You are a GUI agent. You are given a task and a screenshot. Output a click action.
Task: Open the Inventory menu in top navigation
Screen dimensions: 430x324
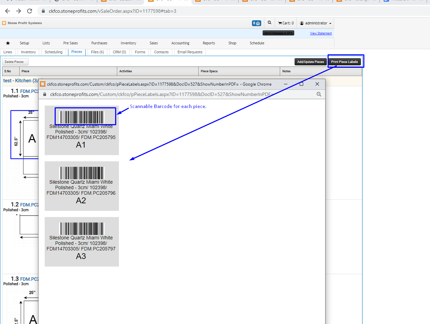tap(129, 43)
